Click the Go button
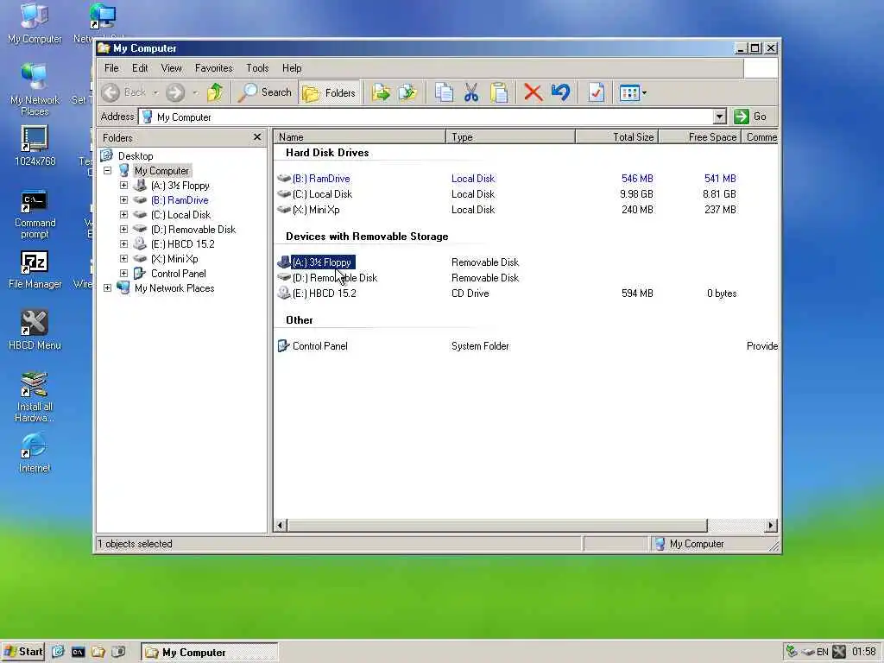 [x=750, y=117]
